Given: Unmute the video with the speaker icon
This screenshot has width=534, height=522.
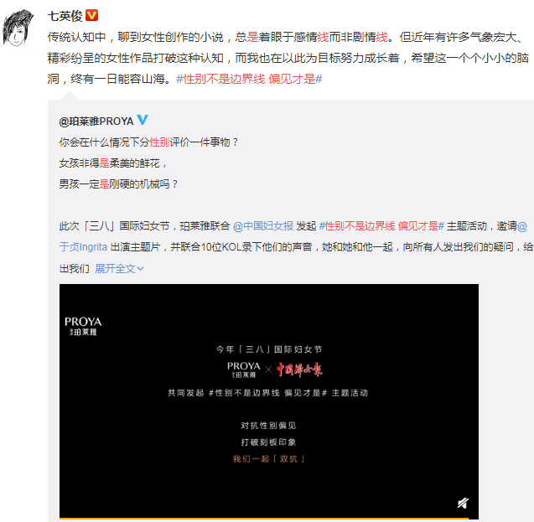Looking at the screenshot, I should coord(463,503).
